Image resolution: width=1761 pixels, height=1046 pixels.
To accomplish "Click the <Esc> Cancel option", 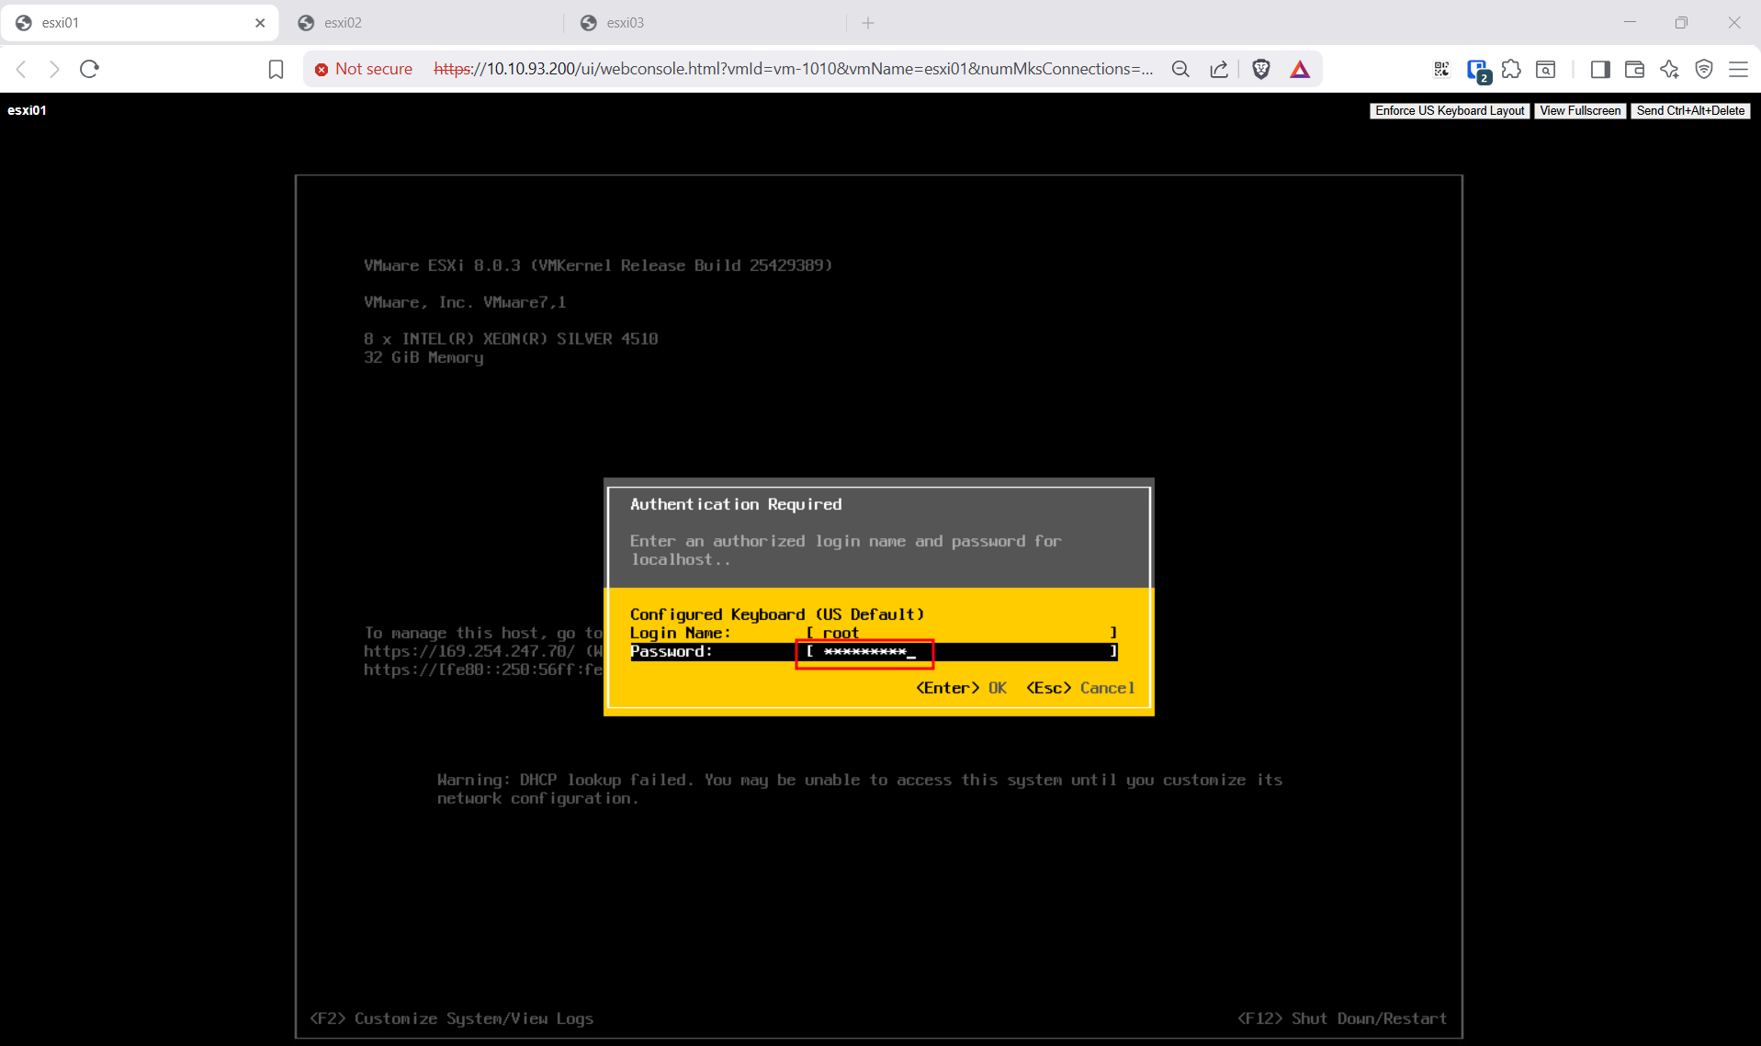I will click(x=1080, y=688).
